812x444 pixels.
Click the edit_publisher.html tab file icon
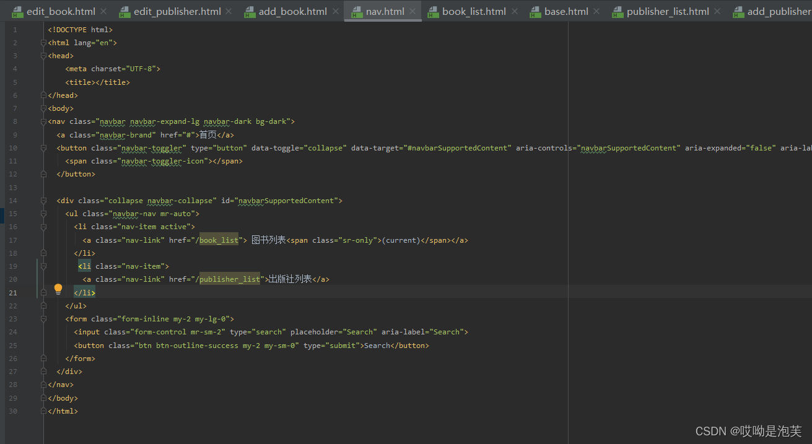[124, 11]
